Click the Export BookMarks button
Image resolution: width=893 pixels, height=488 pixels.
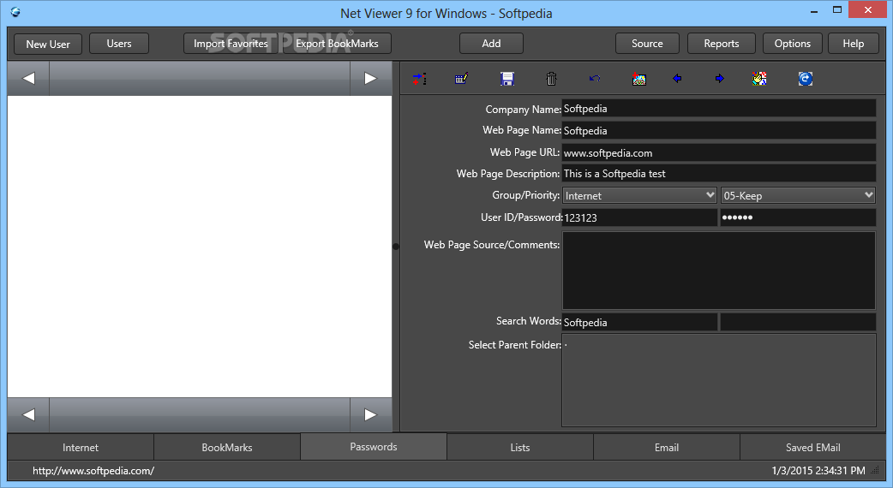(337, 43)
